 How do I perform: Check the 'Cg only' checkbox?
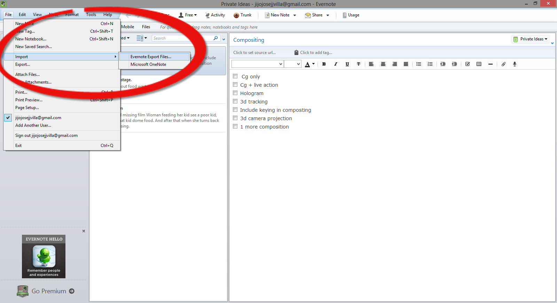[235, 76]
